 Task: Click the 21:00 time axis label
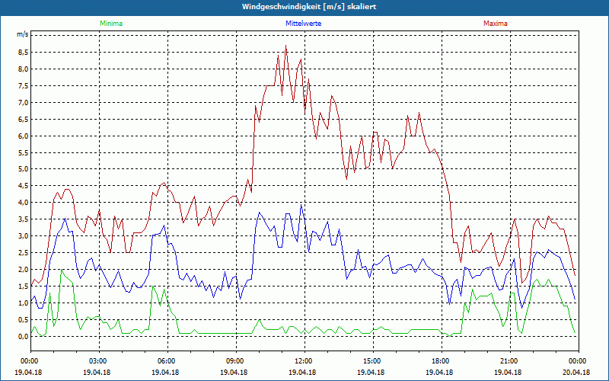[x=510, y=361]
